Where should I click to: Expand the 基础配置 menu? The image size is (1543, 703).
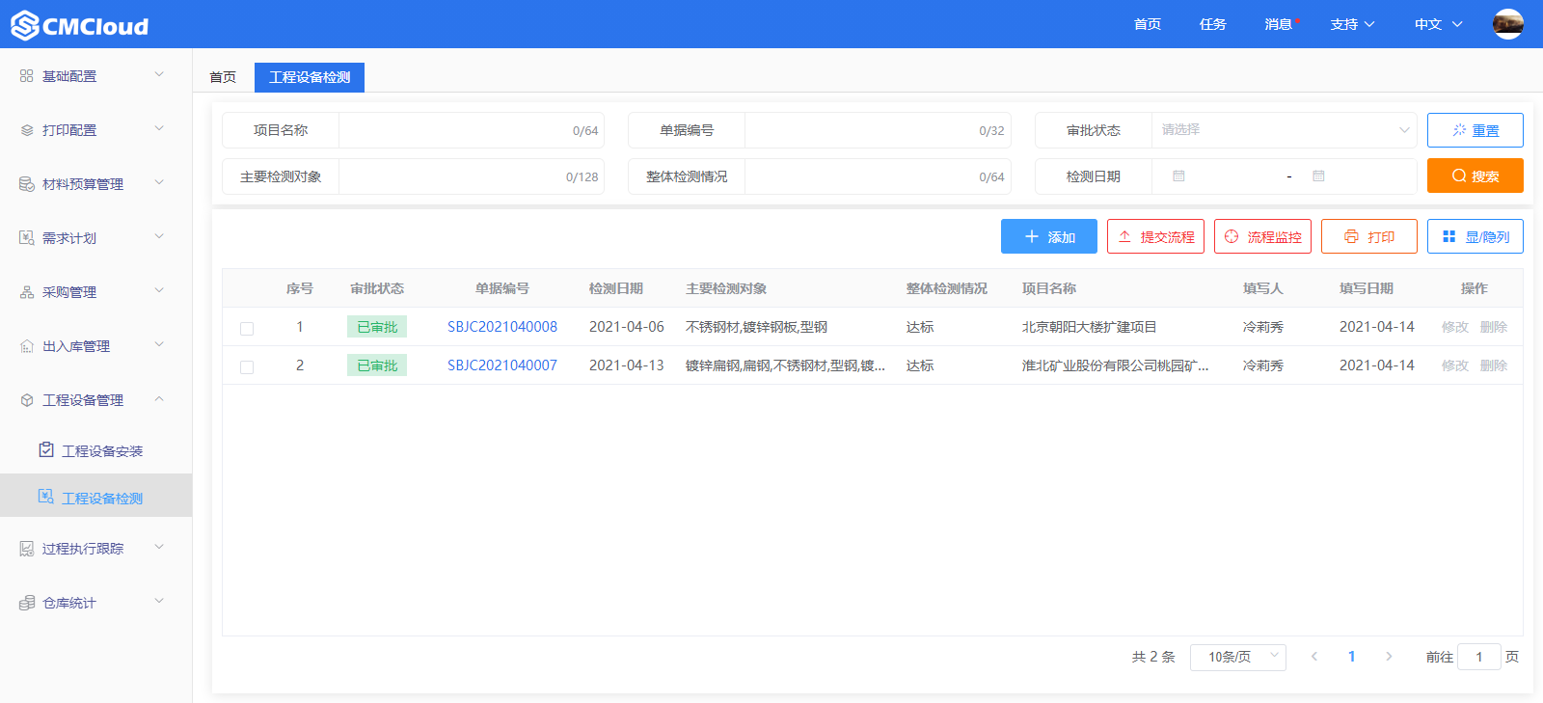159,74
